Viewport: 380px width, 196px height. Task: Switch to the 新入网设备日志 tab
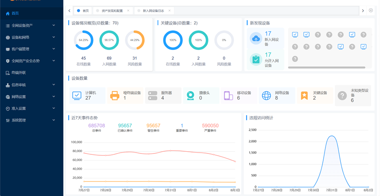[x=153, y=11]
